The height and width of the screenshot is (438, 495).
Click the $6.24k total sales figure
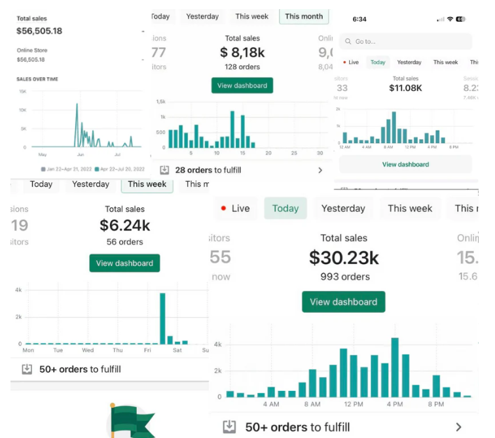click(x=124, y=226)
